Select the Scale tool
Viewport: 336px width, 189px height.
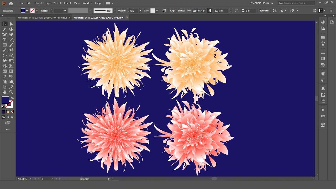pyautogui.click(x=11, y=55)
